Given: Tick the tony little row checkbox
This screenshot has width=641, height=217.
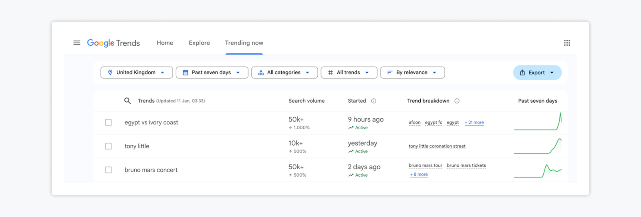Looking at the screenshot, I should [x=108, y=146].
